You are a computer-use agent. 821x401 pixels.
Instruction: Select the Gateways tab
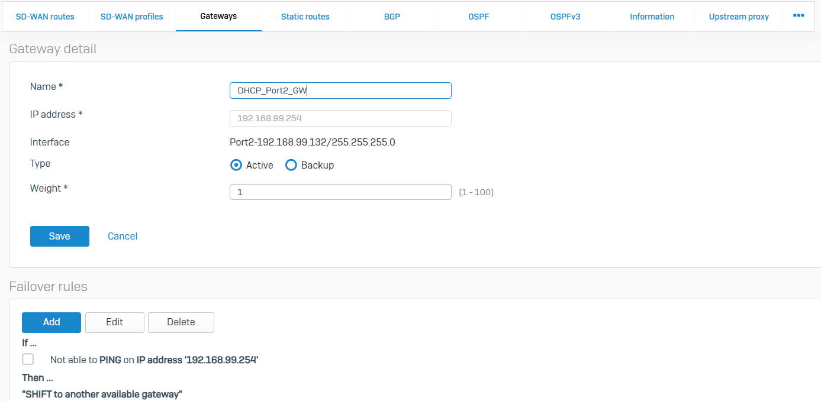(x=218, y=17)
